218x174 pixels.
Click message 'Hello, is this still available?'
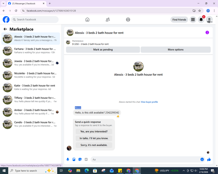point(97,113)
